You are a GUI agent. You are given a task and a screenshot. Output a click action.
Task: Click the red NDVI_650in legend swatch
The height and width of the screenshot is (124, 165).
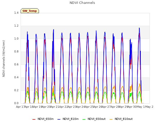pos(34,119)
